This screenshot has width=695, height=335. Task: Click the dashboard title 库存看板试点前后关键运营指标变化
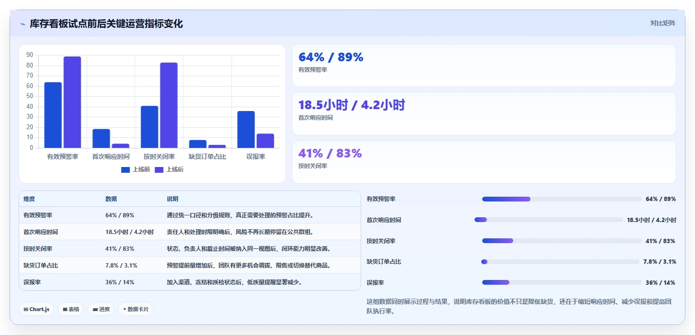pyautogui.click(x=106, y=23)
